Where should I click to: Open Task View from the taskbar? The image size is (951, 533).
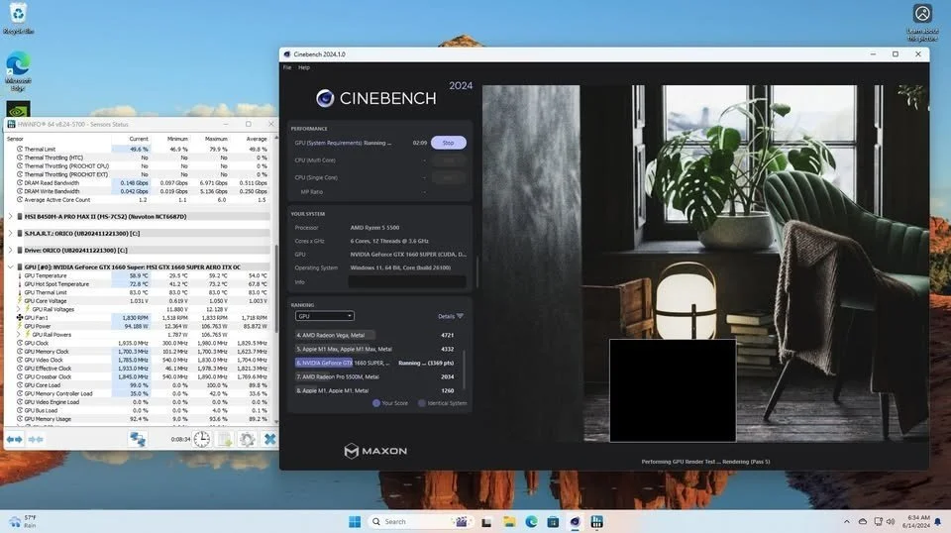(486, 521)
